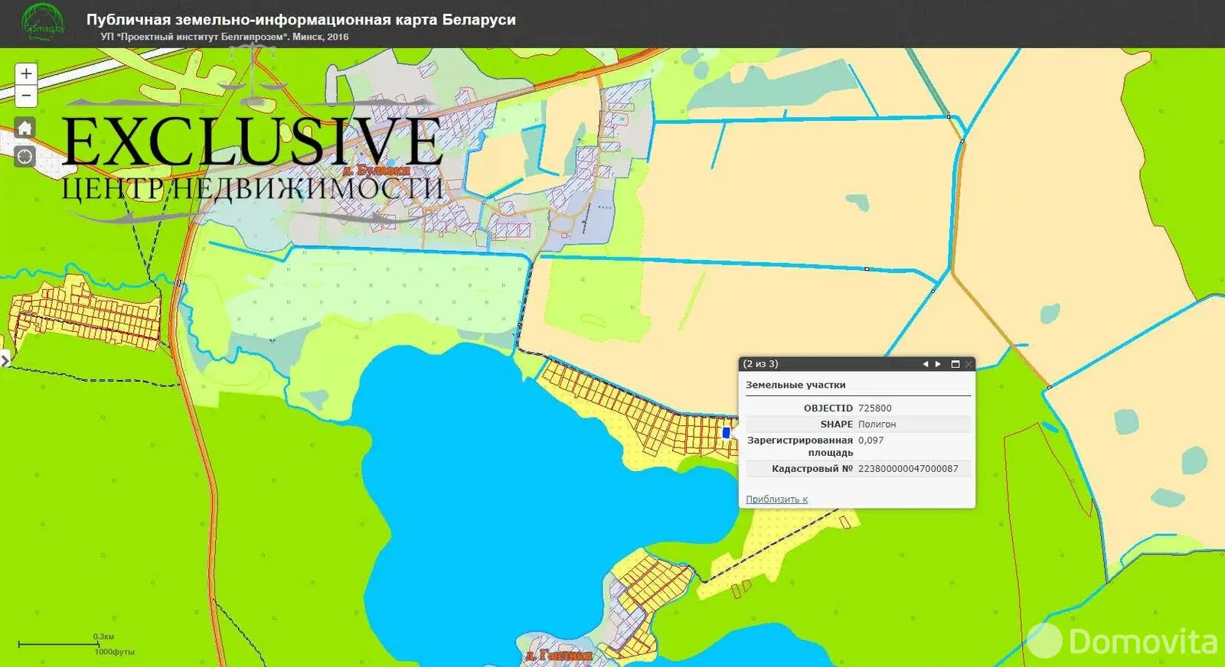Close the parcel info popup
Viewport: 1225px width, 667px height.
969,364
